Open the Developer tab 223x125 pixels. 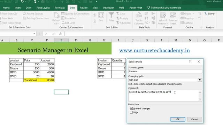[108, 8]
